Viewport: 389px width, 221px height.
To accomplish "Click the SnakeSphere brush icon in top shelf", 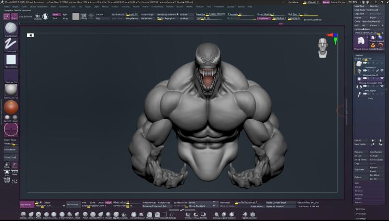I will (38, 17).
